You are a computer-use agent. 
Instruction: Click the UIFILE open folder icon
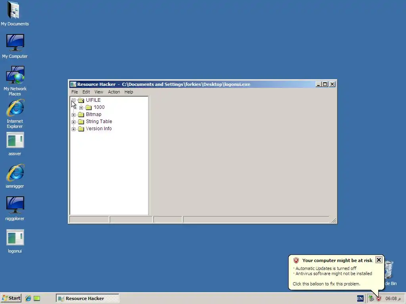81,100
